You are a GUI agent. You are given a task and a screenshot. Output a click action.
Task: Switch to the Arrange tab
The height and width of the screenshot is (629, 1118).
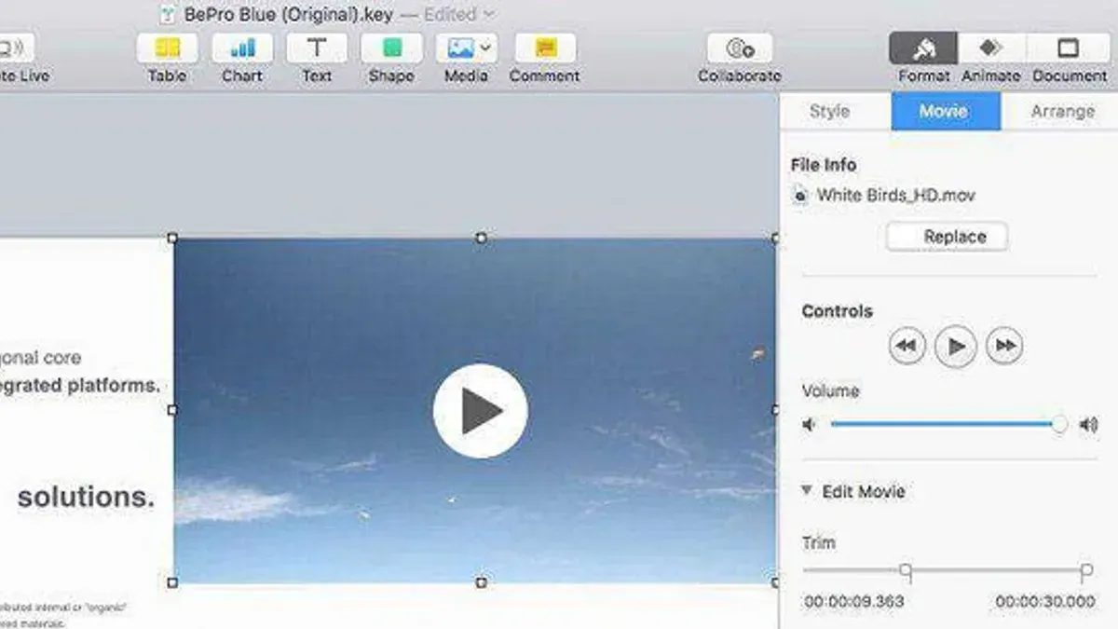(x=1062, y=111)
